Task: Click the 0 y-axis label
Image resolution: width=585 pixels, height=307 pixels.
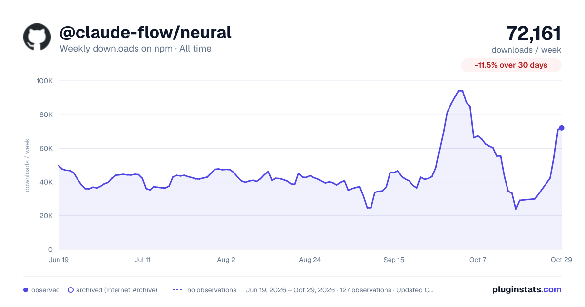Action: (51, 249)
